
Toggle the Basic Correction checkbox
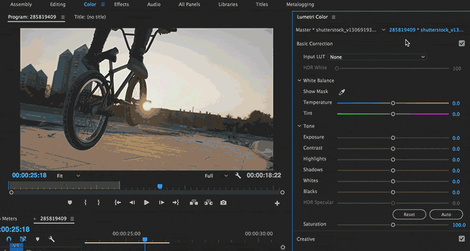pyautogui.click(x=461, y=43)
